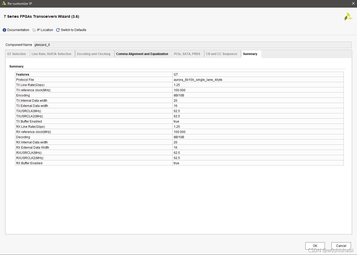Close the Re-customize IP window
This screenshot has height=255, width=357.
353,3
